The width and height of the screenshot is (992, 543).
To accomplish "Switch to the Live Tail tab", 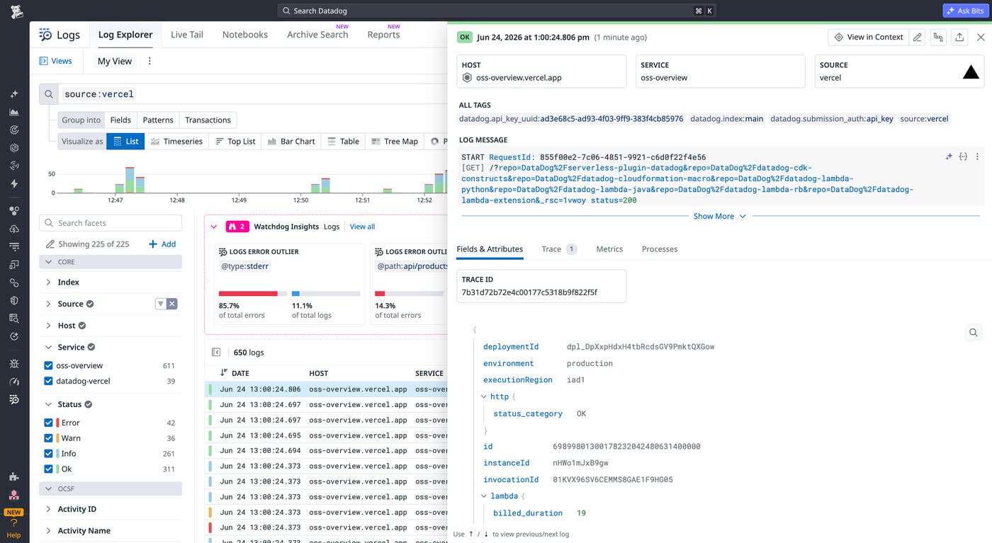I will [187, 35].
